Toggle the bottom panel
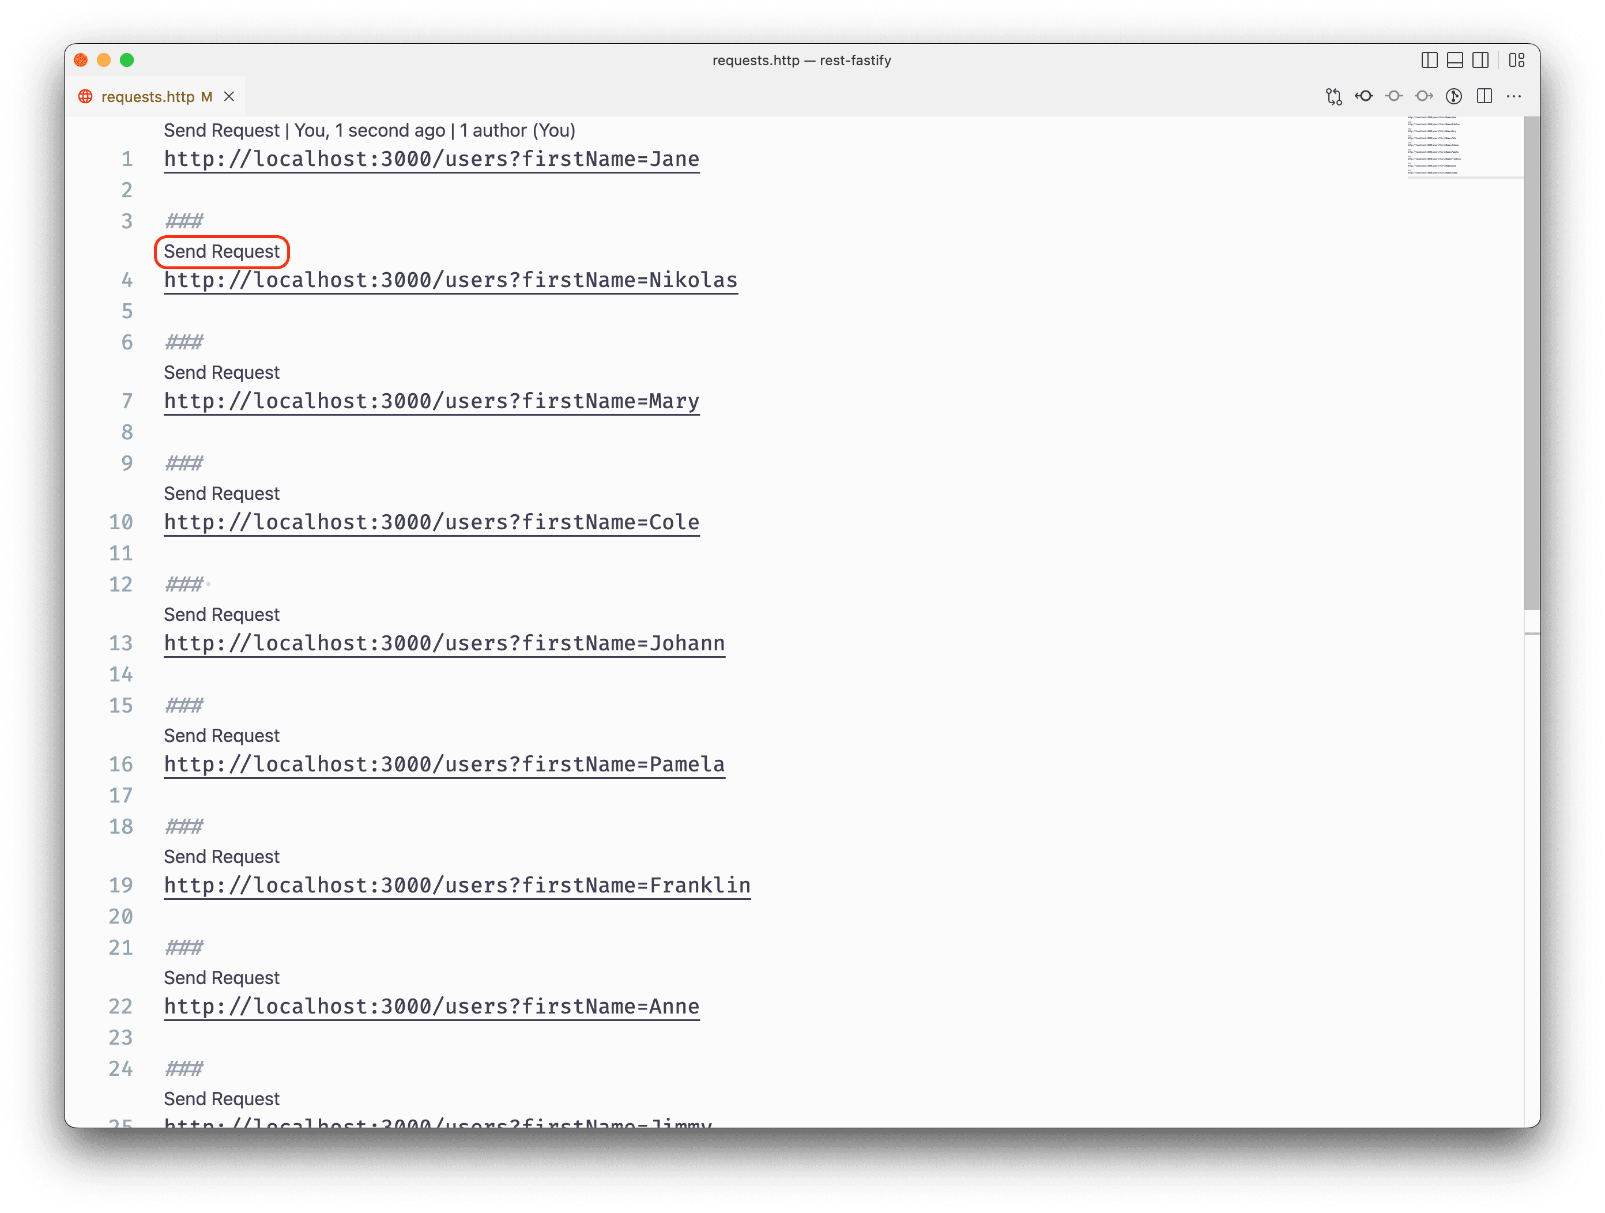This screenshot has height=1213, width=1605. pyautogui.click(x=1454, y=60)
